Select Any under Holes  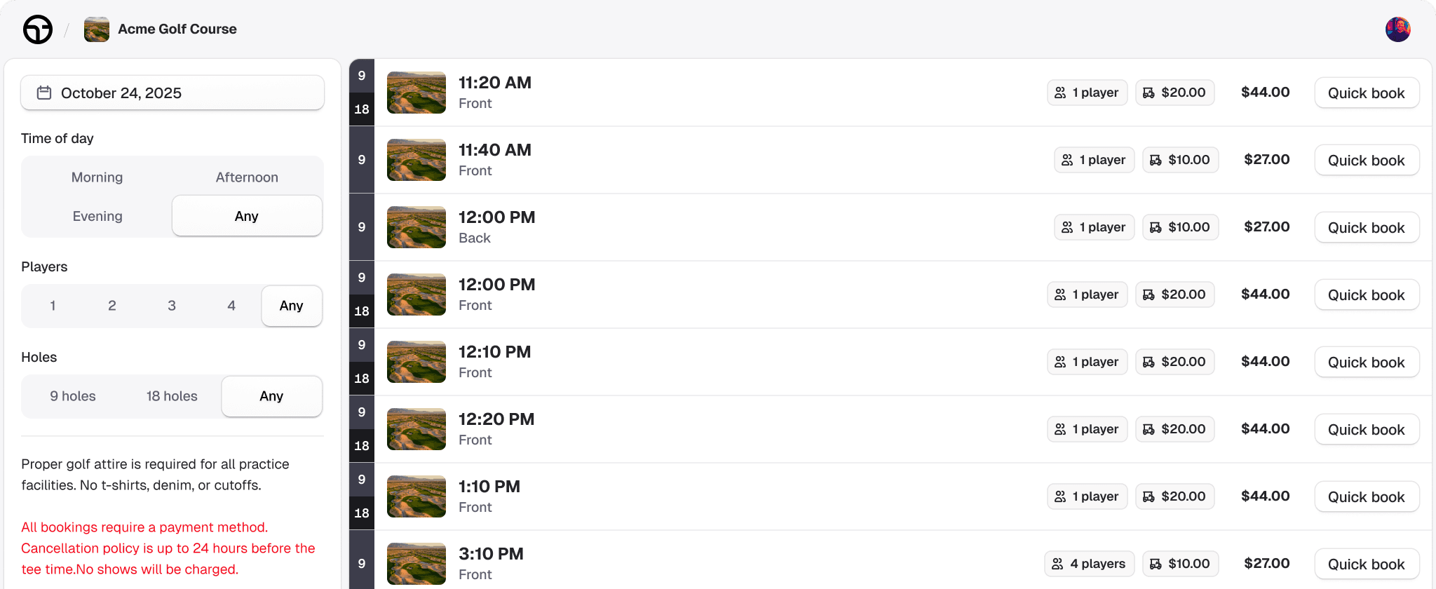(x=271, y=396)
